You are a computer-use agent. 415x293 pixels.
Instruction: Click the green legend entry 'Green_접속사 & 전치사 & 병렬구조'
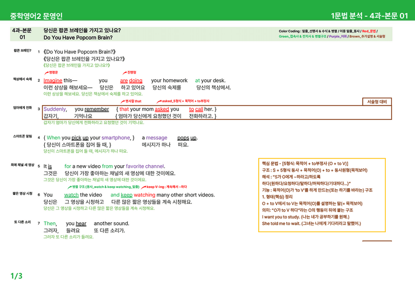coord(303,37)
